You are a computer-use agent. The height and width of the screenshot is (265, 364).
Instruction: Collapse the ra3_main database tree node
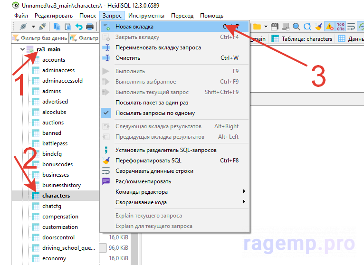(22, 49)
